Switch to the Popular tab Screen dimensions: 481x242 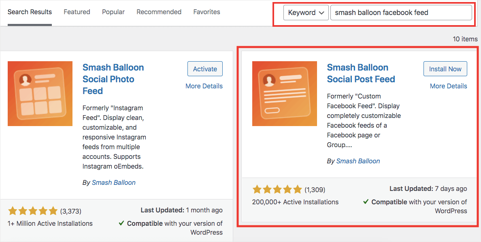(x=113, y=12)
